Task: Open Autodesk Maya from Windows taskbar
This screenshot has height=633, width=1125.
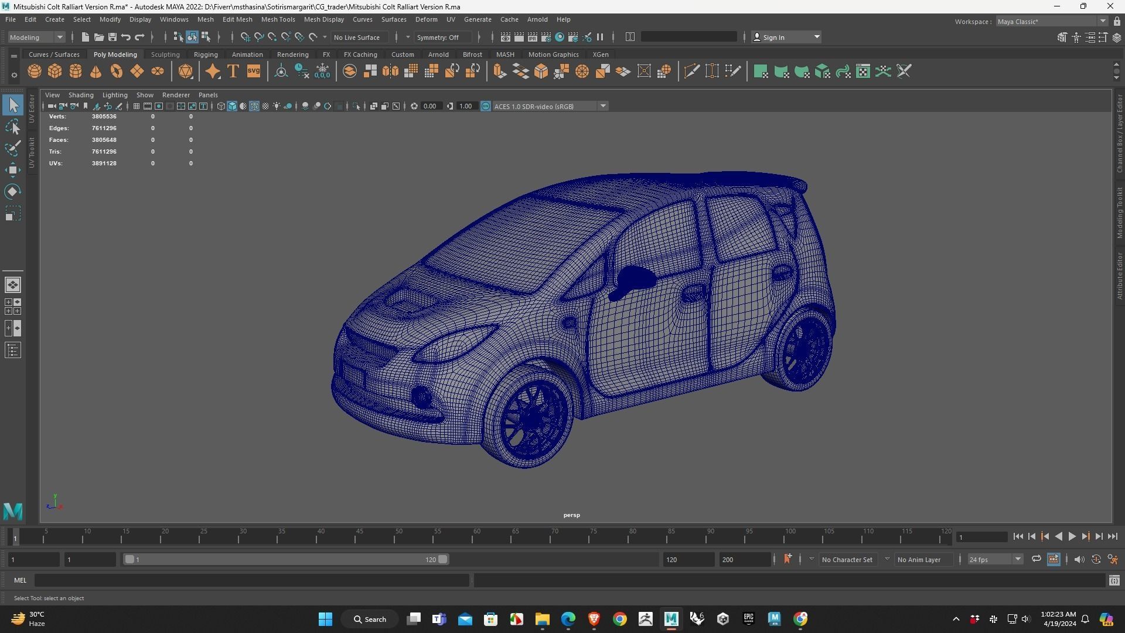Action: pos(671,619)
